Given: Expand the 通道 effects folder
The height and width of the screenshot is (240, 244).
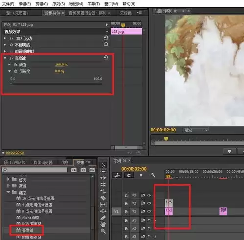Looking at the screenshot, I should (8, 186).
